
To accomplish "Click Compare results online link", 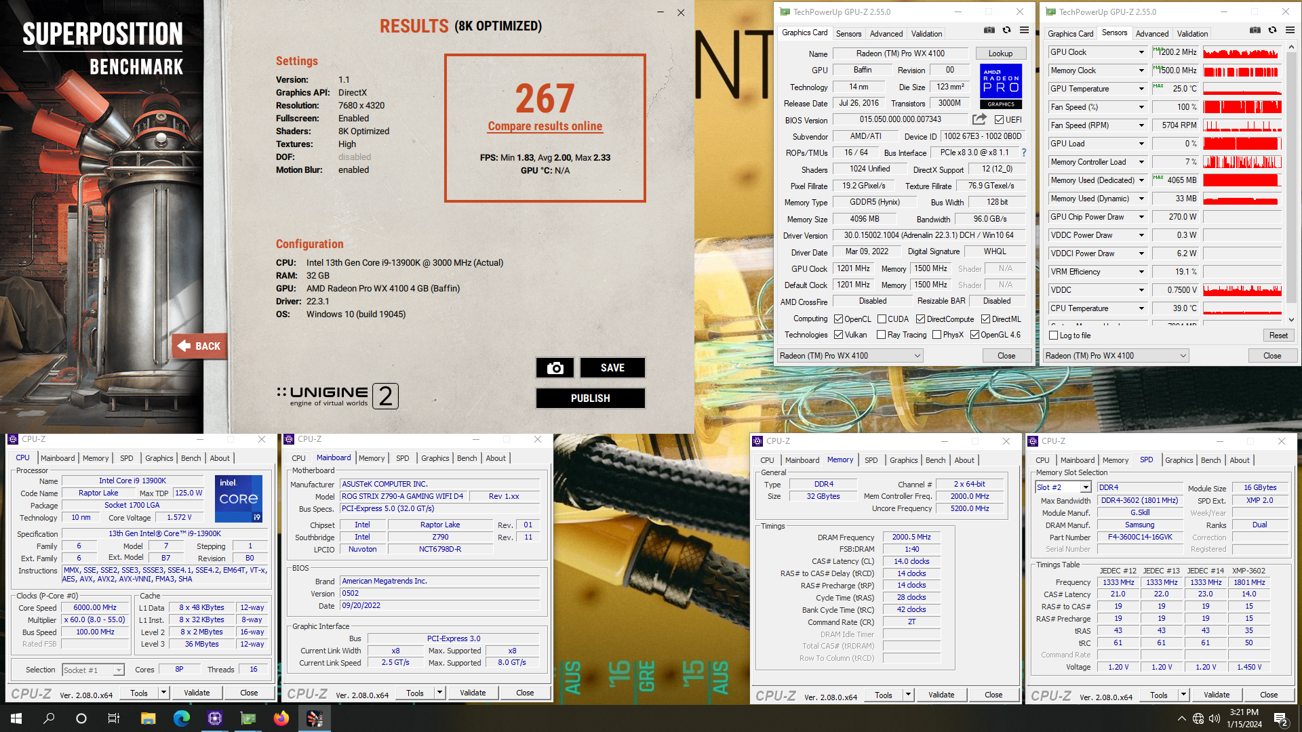I will tap(545, 126).
